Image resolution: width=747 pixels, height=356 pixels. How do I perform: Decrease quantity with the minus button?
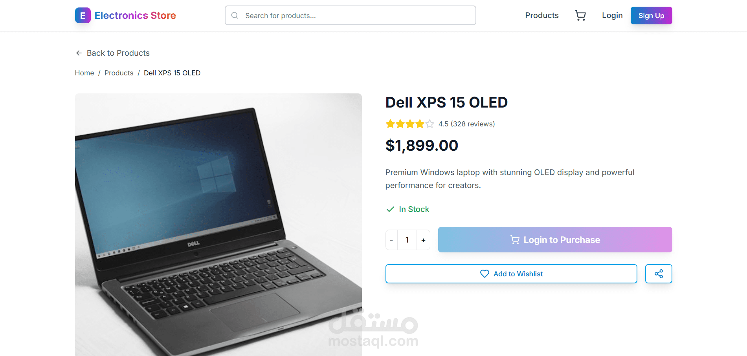coord(391,240)
